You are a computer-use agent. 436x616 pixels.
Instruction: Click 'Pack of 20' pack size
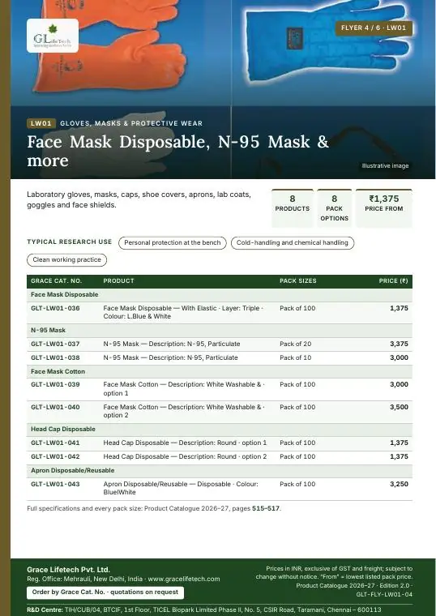point(295,344)
